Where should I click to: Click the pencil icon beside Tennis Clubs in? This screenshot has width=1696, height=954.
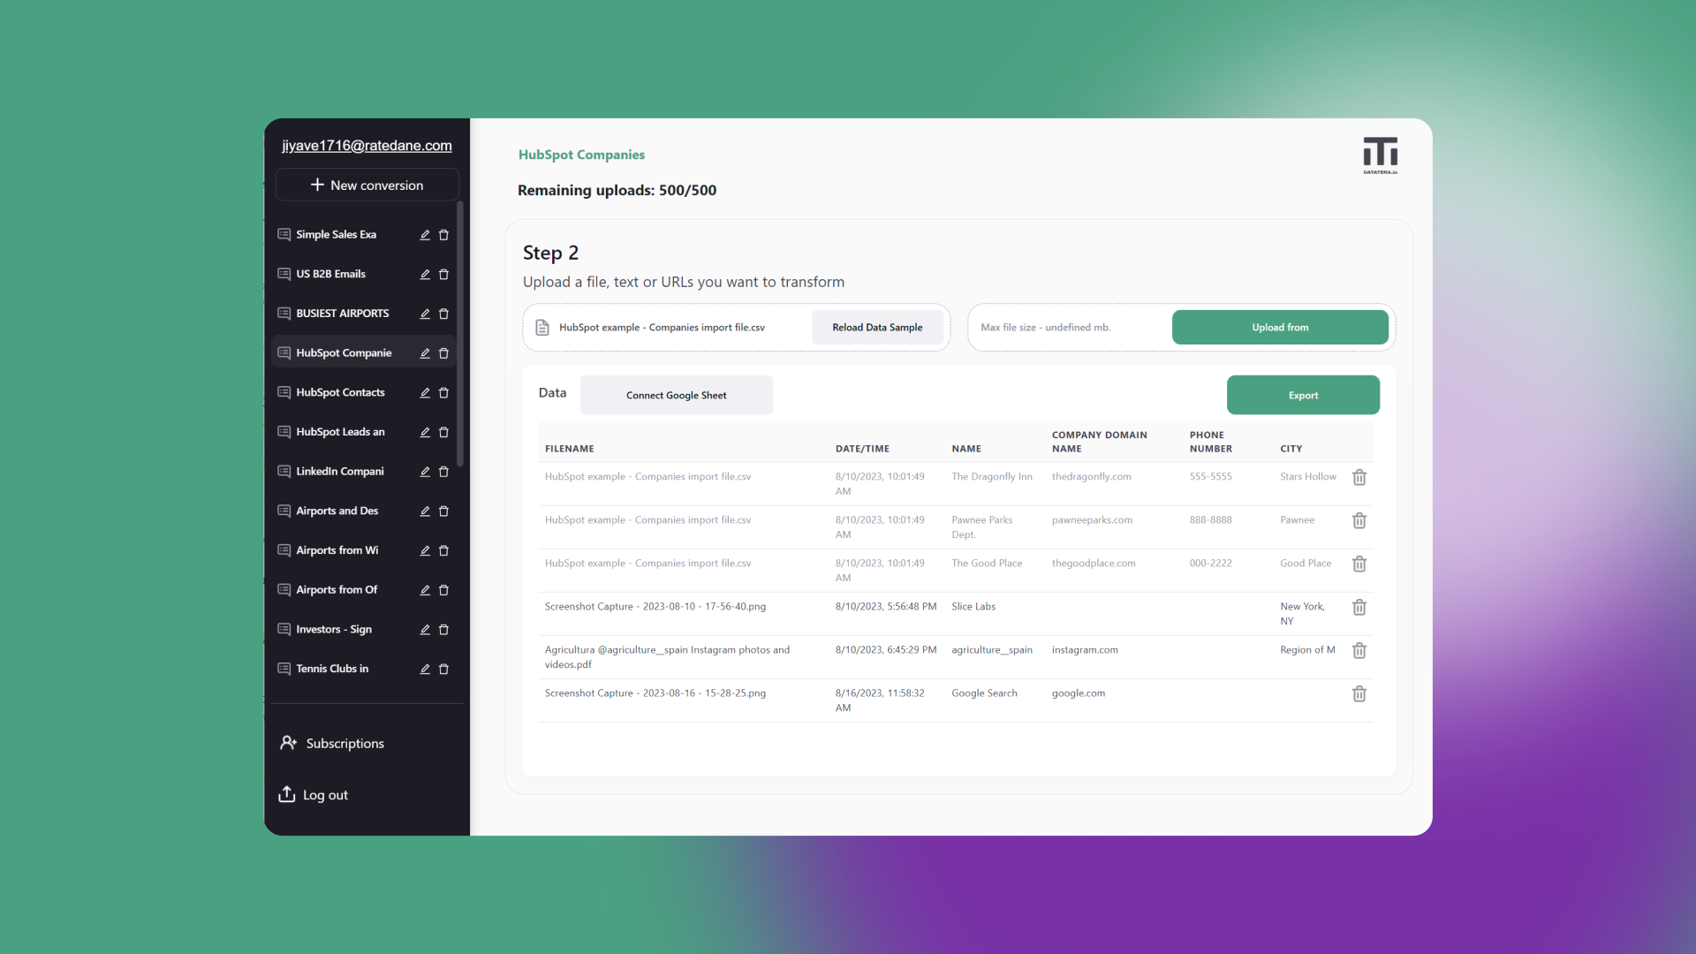point(424,669)
